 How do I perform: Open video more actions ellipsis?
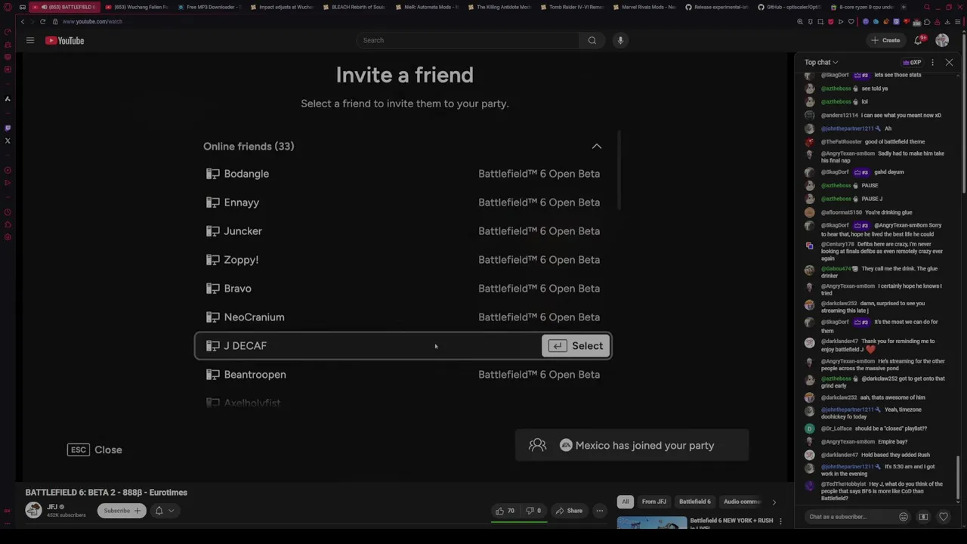pyautogui.click(x=600, y=511)
